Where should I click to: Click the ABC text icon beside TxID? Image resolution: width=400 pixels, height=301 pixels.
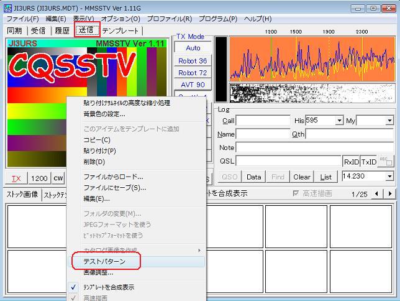(x=386, y=162)
